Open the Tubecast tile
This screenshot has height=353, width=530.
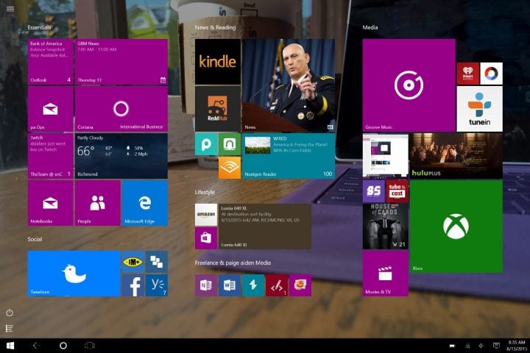[397, 191]
